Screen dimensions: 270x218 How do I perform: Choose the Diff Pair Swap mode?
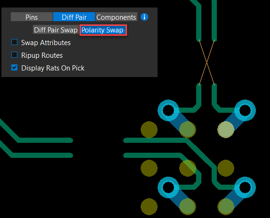pyautogui.click(x=56, y=30)
